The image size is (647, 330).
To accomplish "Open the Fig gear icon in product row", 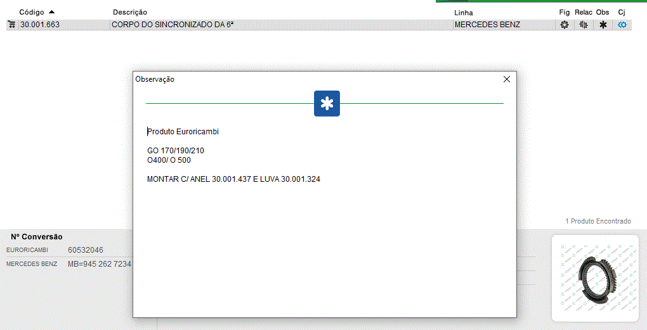I will coord(564,25).
